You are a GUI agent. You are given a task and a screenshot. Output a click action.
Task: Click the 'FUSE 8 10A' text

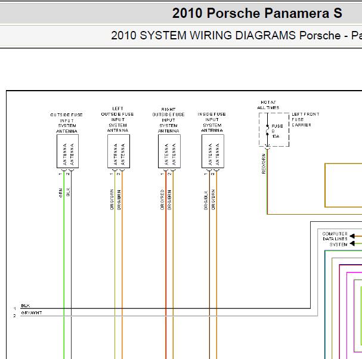click(277, 131)
